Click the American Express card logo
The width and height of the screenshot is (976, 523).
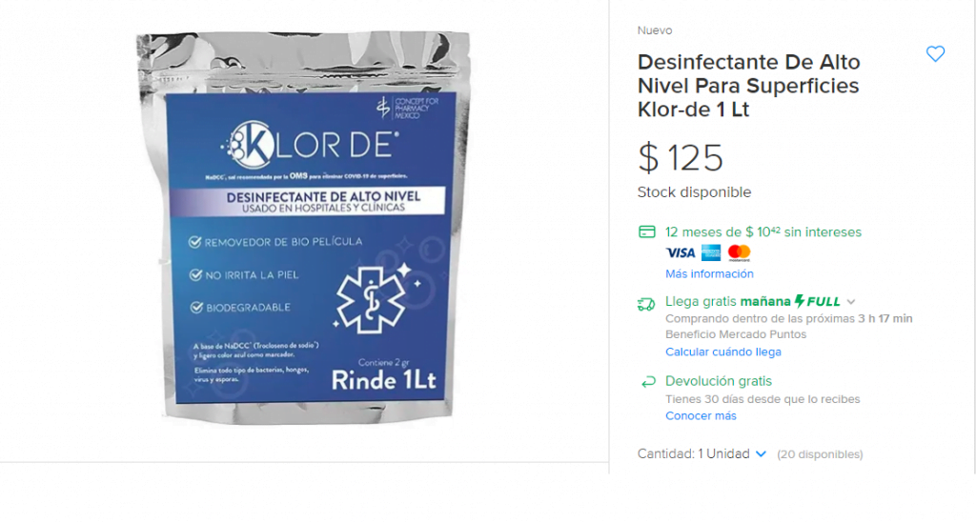[711, 252]
